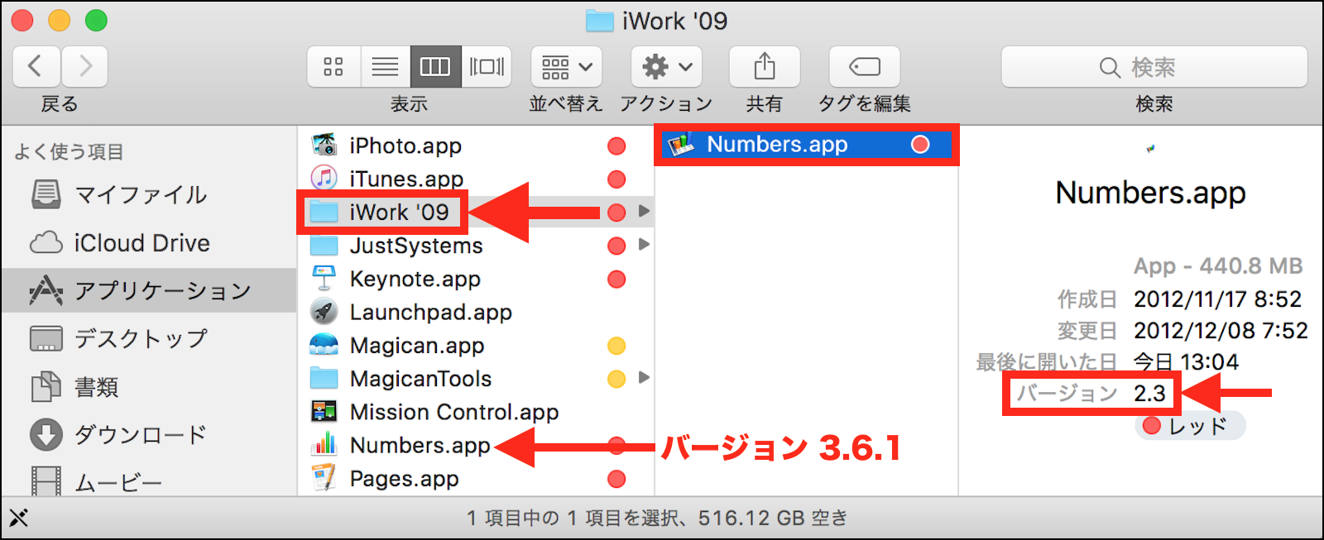Click the preview thumbnail of Numbers.app

(x=1150, y=149)
